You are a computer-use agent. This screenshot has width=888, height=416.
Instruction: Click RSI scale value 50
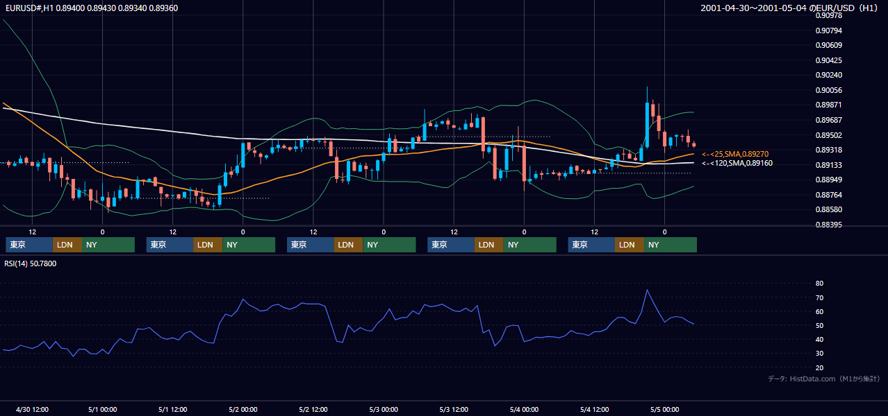point(819,325)
